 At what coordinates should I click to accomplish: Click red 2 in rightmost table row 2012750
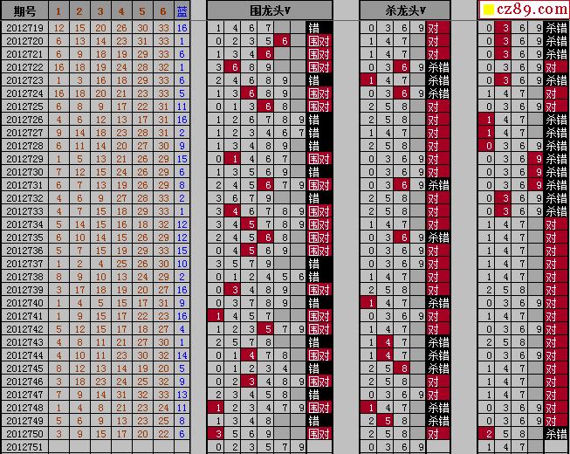click(489, 434)
